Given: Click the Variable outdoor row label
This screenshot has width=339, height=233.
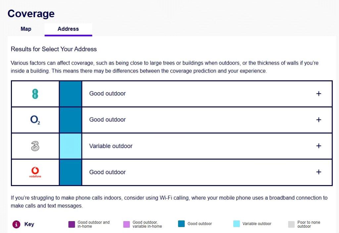Looking at the screenshot, I should point(111,146).
